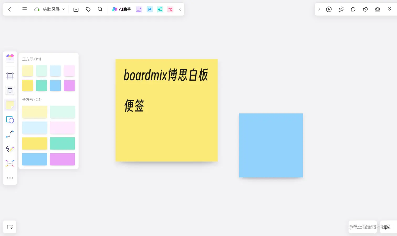Screen dimensions: 397x236
Task: Select the text tool in left toolbar
Action: 10,90
